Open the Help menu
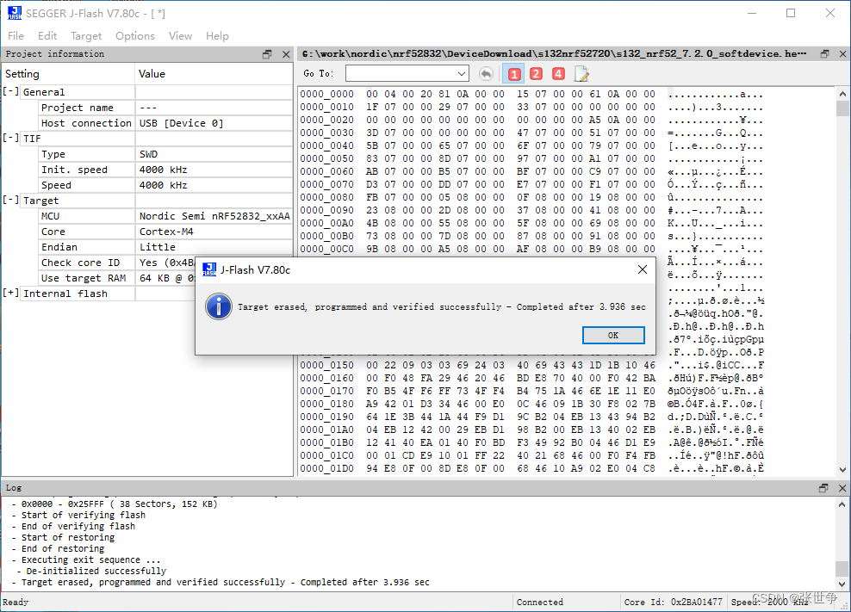 click(217, 36)
